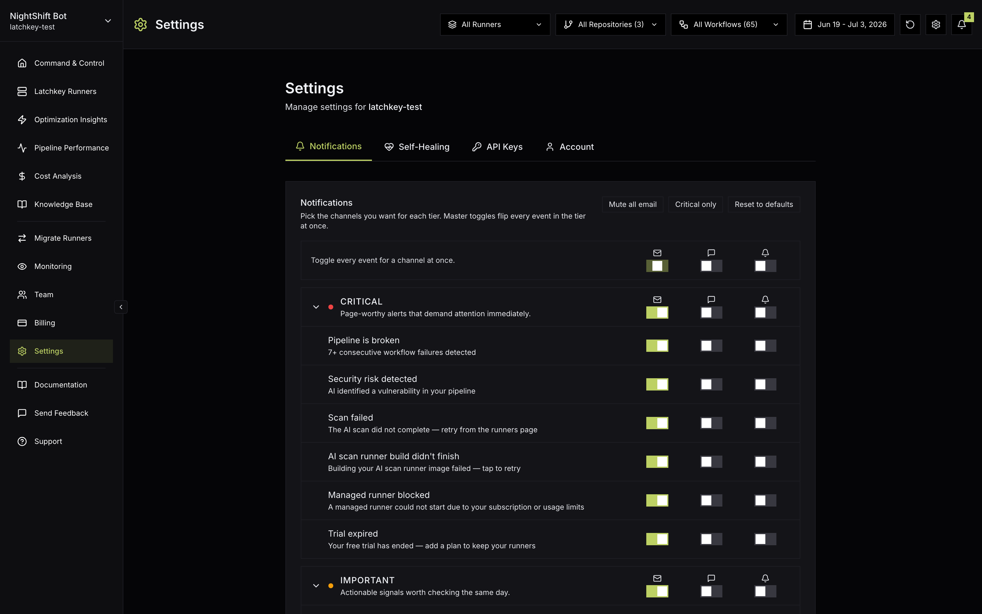Collapse the IMPORTANT tier section
This screenshot has width=982, height=614.
(x=316, y=585)
